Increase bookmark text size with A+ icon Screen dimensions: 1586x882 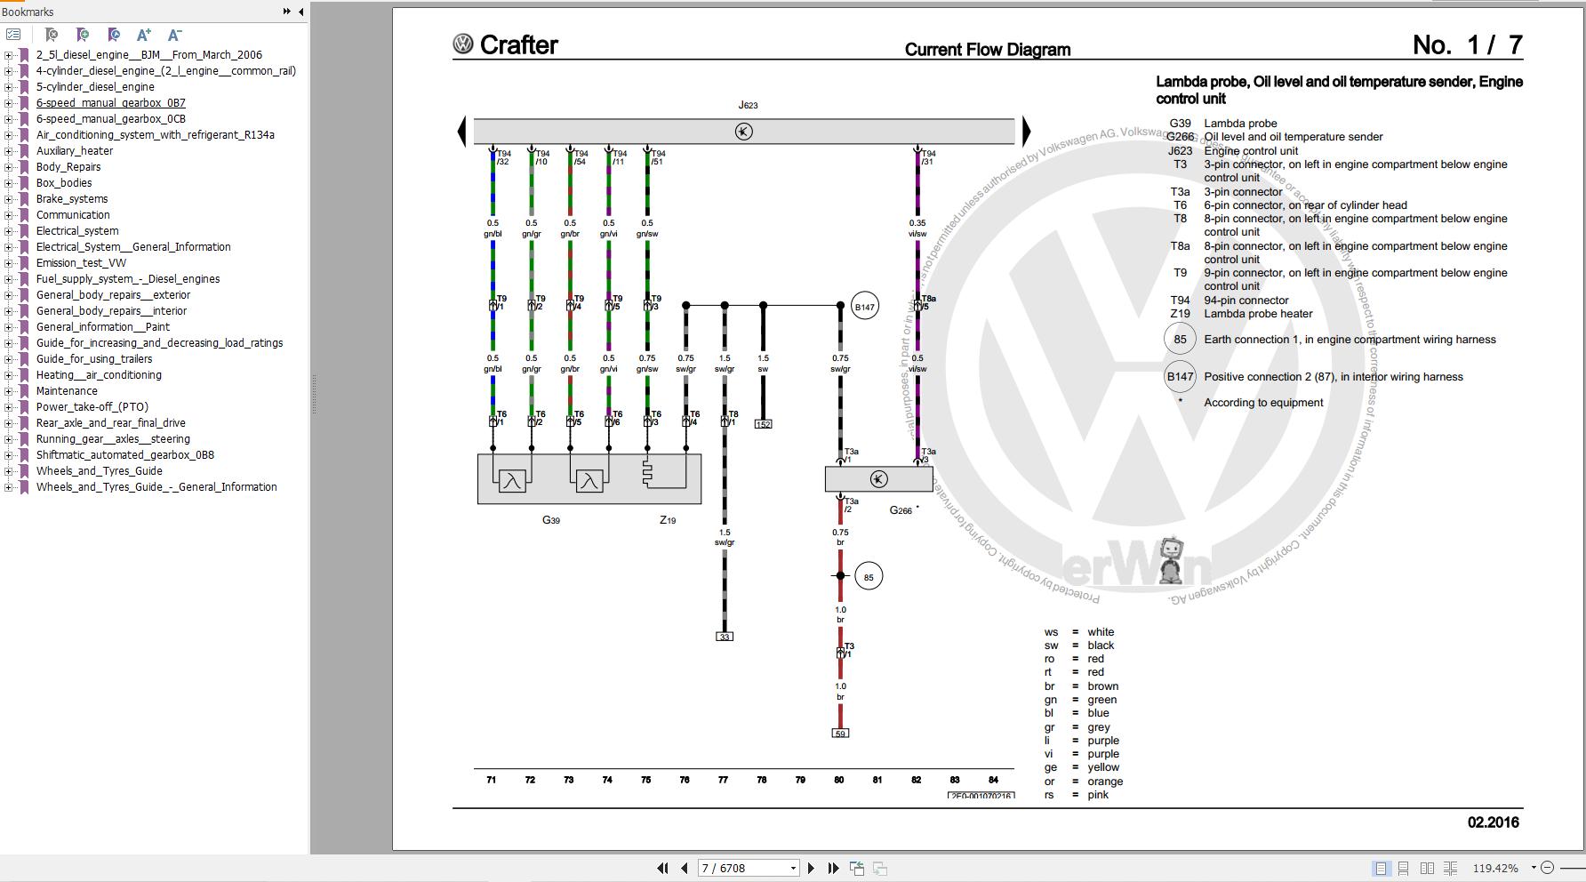click(x=143, y=34)
